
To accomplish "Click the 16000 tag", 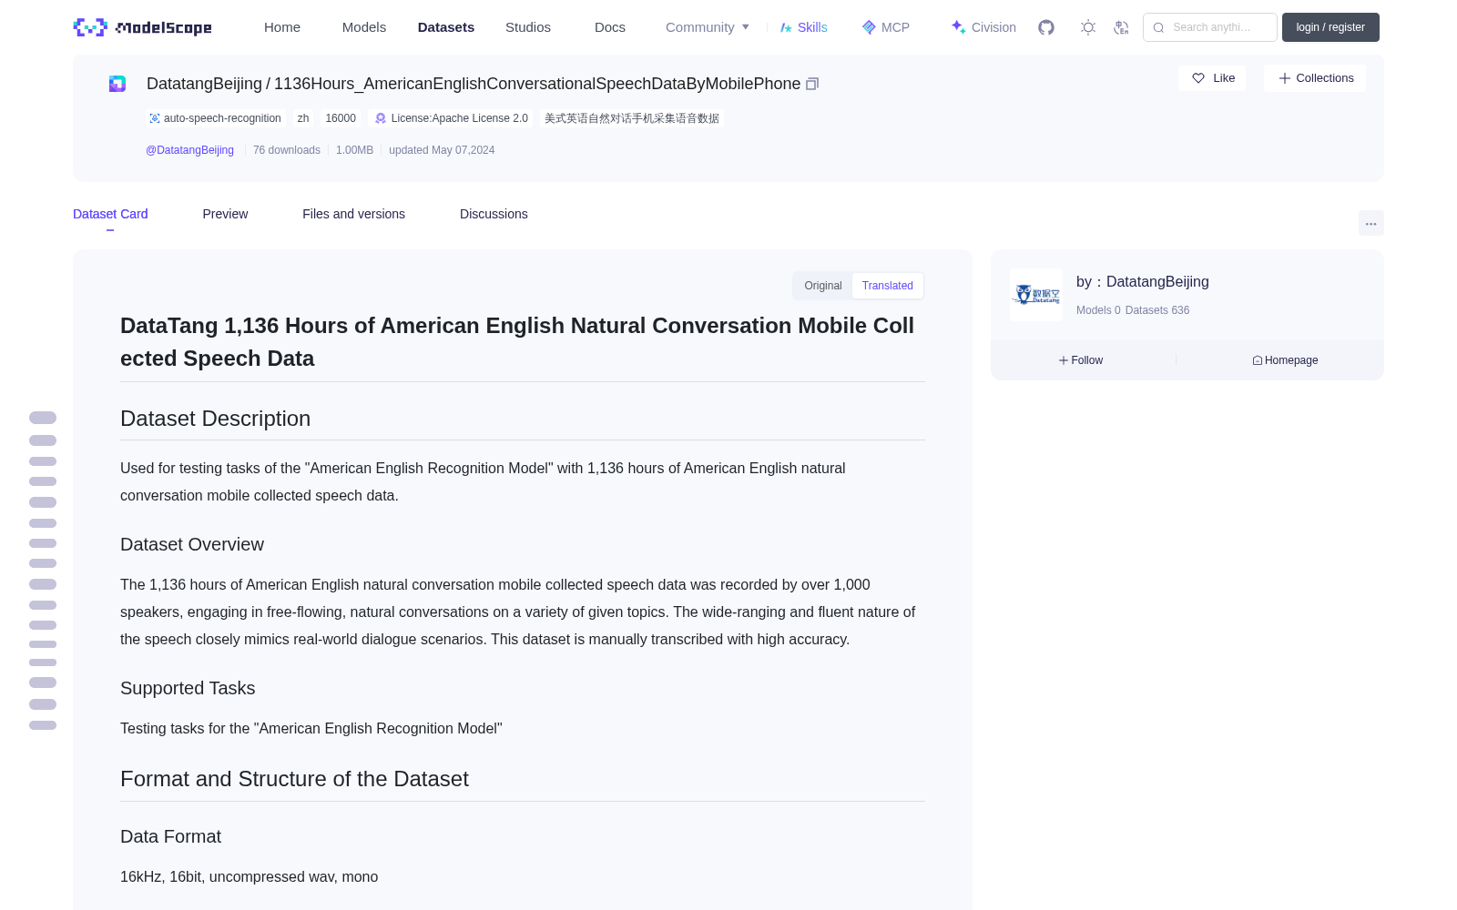I will click(341, 118).
